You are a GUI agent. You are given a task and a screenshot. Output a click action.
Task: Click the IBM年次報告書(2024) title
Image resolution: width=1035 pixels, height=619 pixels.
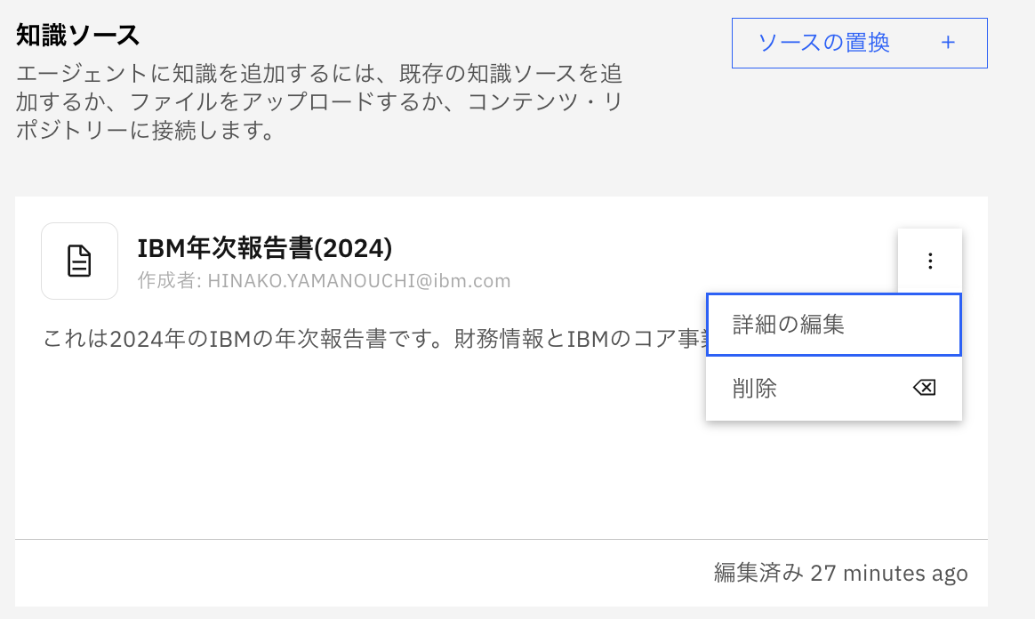pos(265,247)
